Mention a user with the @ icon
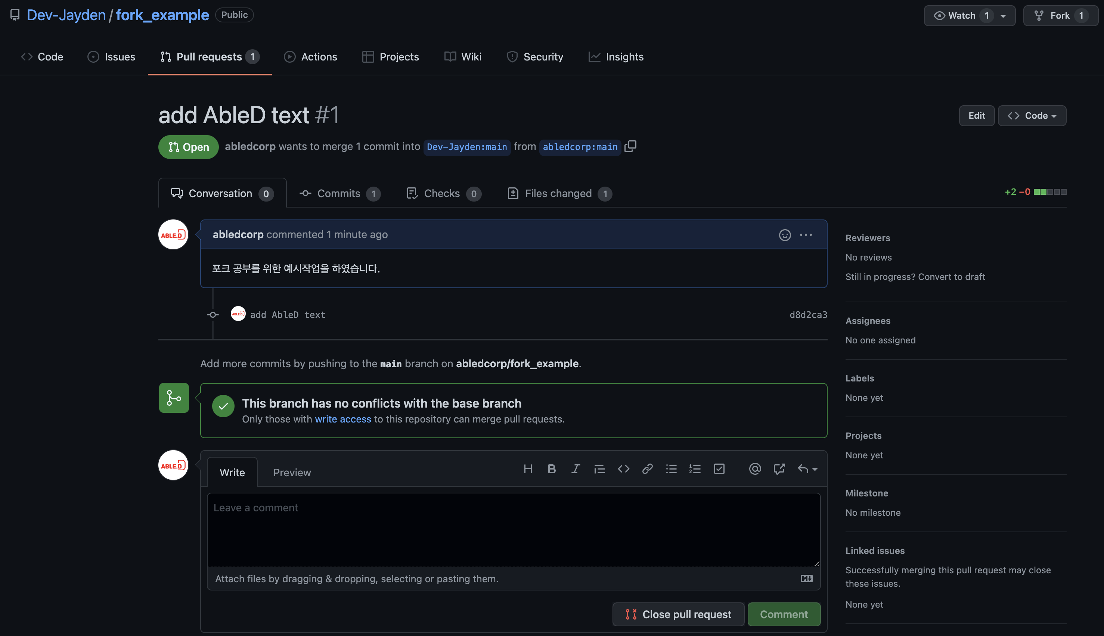1104x636 pixels. coord(755,469)
